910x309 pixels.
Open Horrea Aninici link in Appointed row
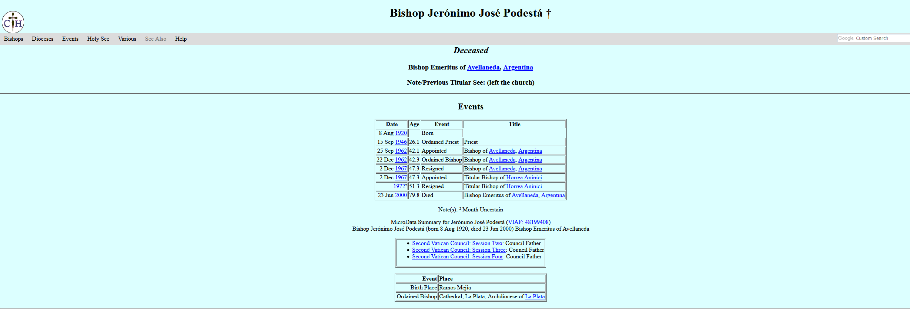524,177
